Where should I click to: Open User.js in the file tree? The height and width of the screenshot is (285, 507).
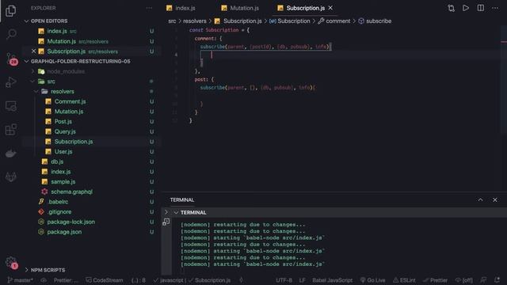63,151
